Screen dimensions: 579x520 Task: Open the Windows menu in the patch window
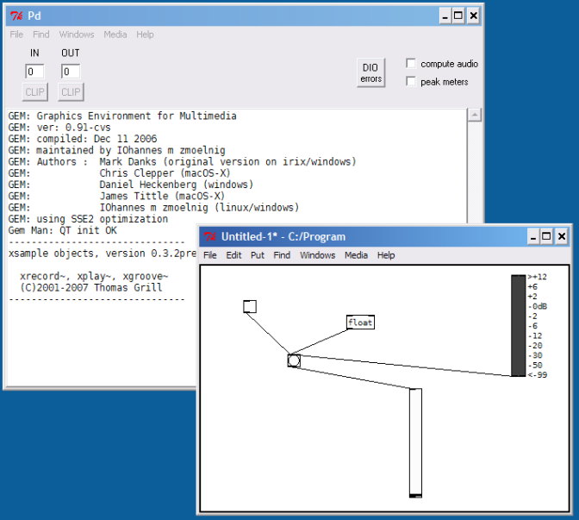point(317,255)
